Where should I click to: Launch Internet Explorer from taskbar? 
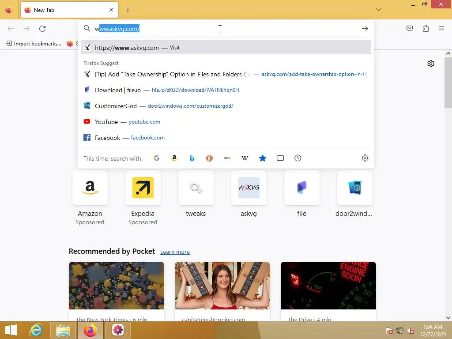[36, 330]
